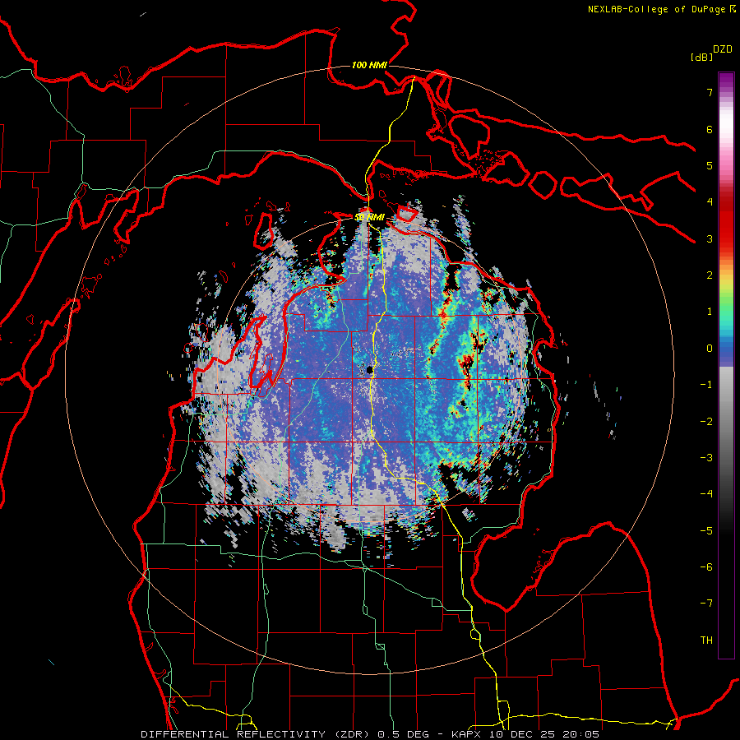
Task: Click the 100 NMI range ring label
Action: pos(369,65)
